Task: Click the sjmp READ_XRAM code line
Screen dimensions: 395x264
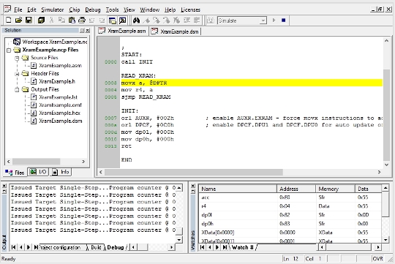Action: 146,97
